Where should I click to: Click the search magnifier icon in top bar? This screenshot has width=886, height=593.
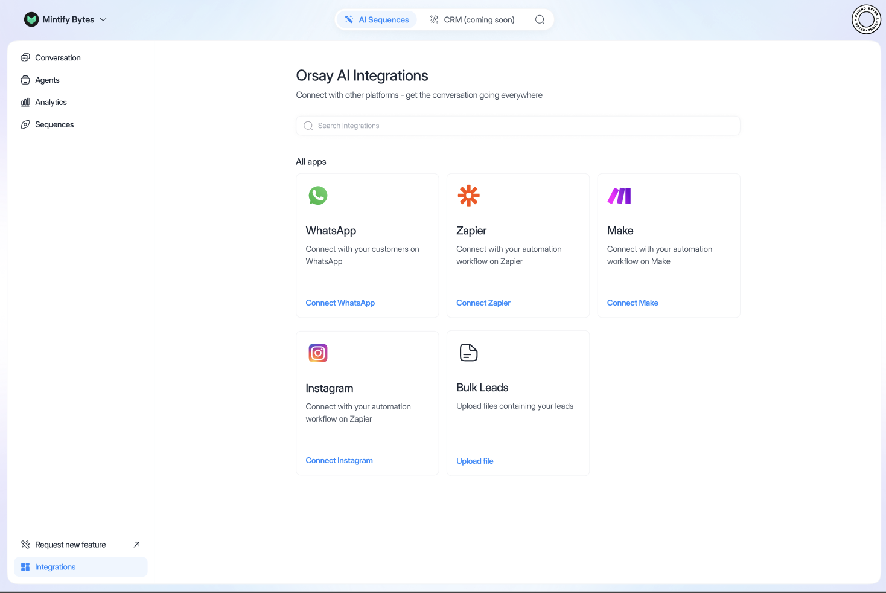click(x=540, y=19)
